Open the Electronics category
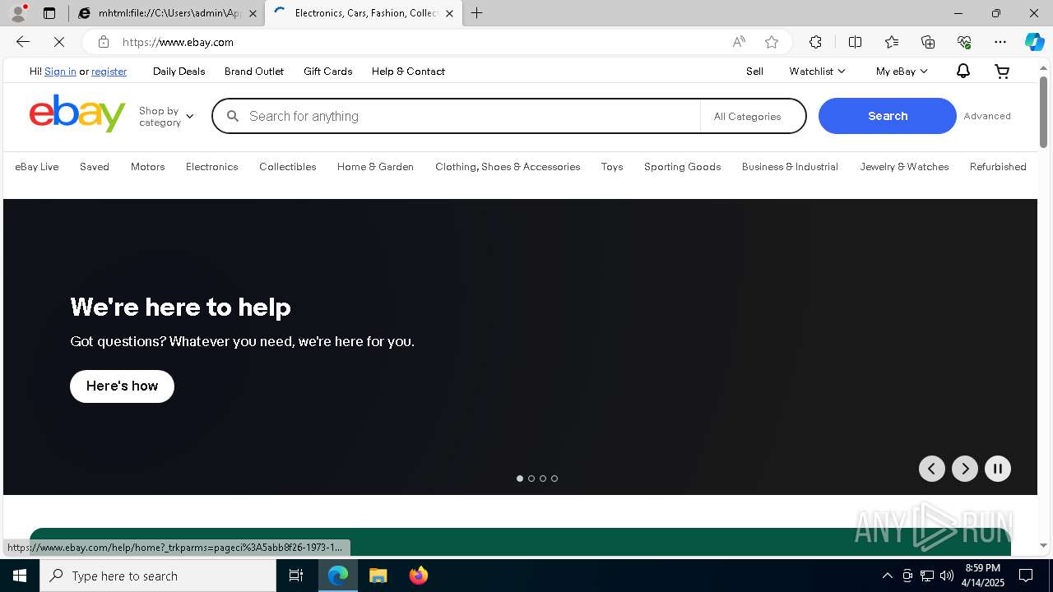Screen dimensions: 1053x592 click(212, 167)
